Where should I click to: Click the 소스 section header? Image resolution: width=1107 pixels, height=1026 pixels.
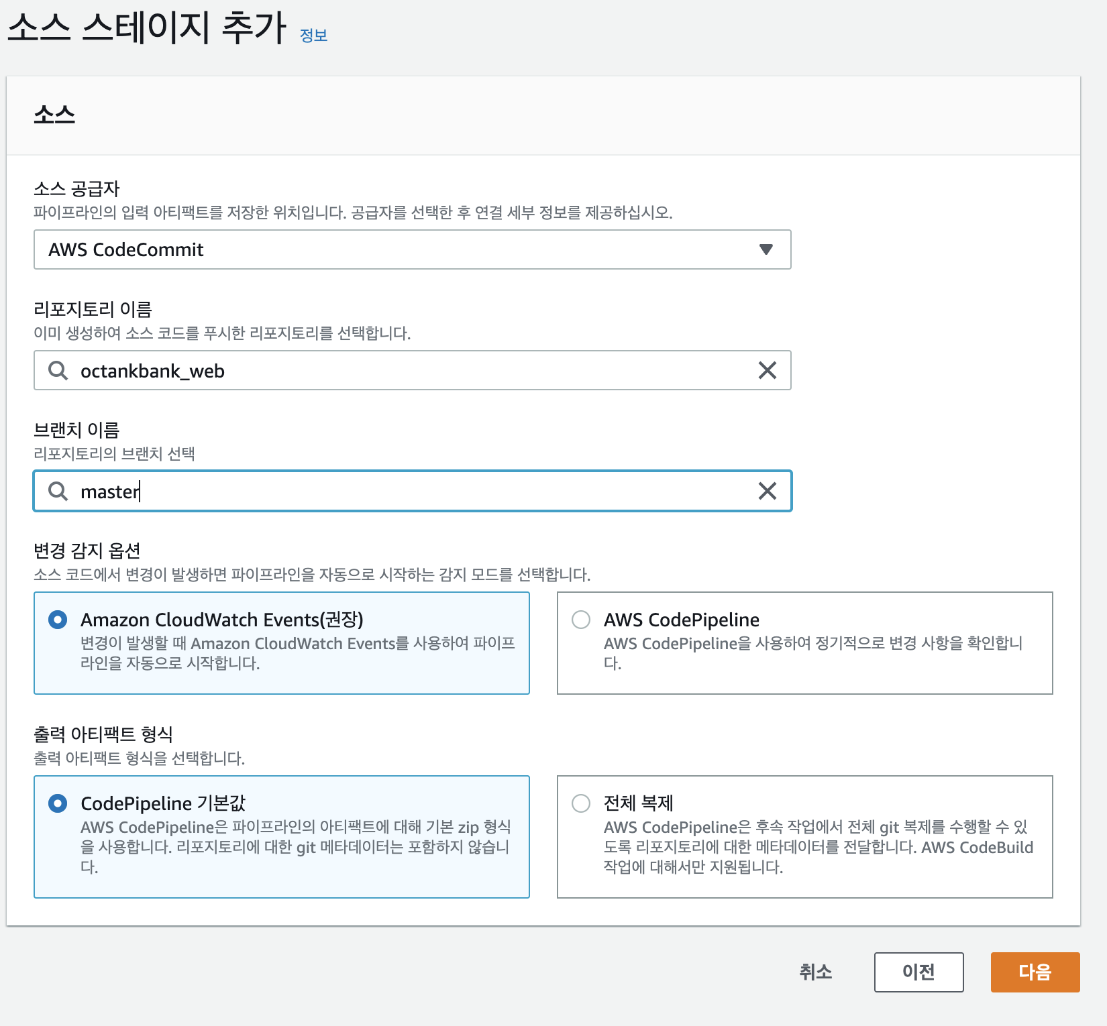click(x=54, y=115)
